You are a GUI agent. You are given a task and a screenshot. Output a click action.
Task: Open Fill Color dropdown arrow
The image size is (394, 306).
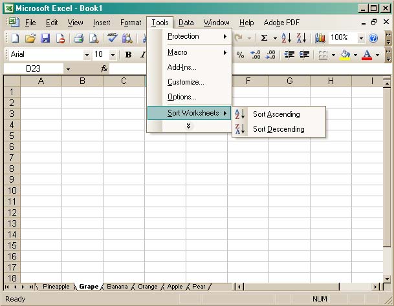(355, 55)
